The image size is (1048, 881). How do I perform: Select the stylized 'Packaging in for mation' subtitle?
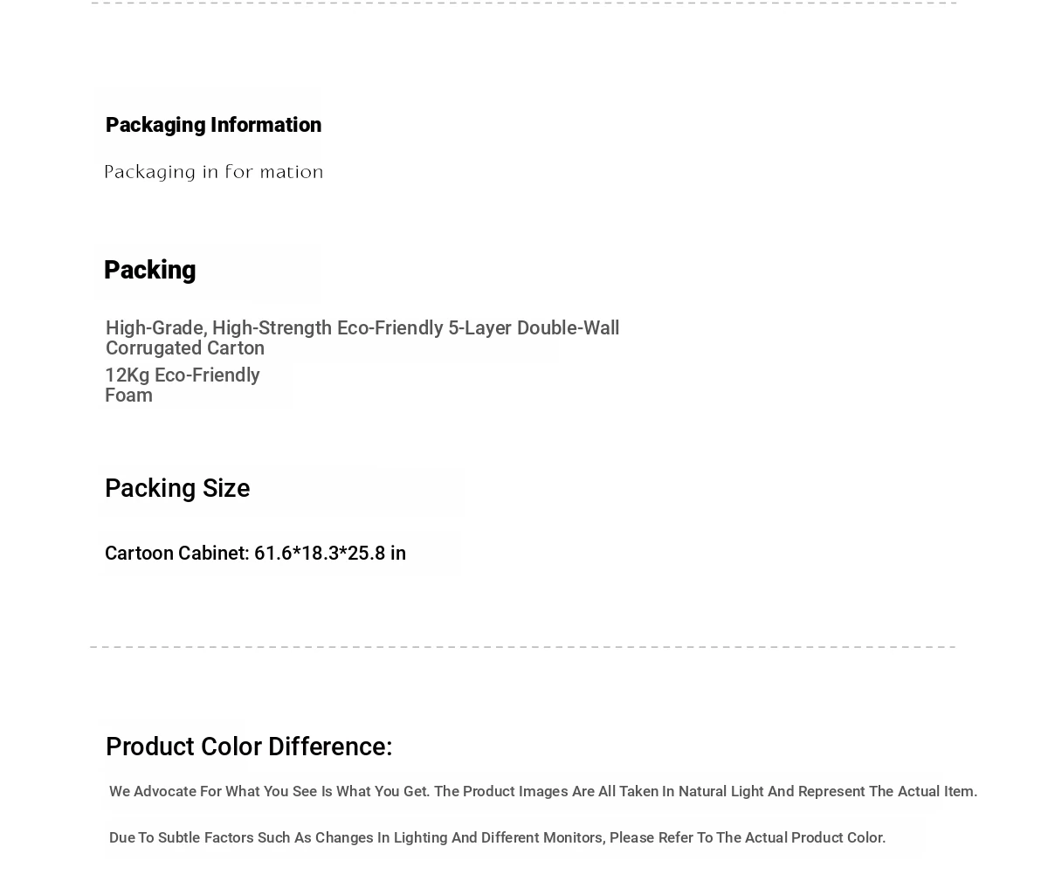click(214, 172)
